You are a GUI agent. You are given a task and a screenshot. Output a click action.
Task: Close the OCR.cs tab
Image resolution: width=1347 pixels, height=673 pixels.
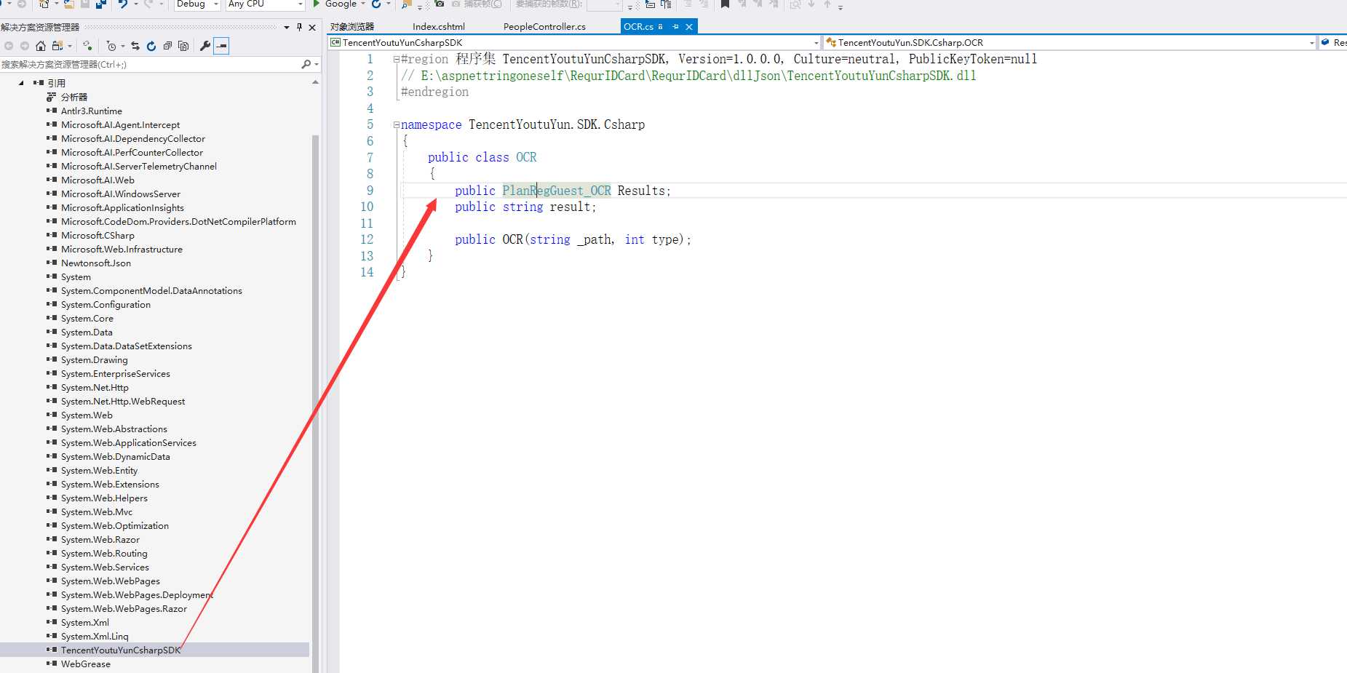pyautogui.click(x=688, y=27)
